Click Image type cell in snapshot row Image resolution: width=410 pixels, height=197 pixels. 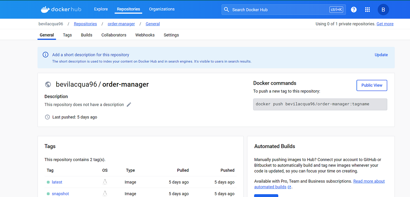(x=130, y=194)
